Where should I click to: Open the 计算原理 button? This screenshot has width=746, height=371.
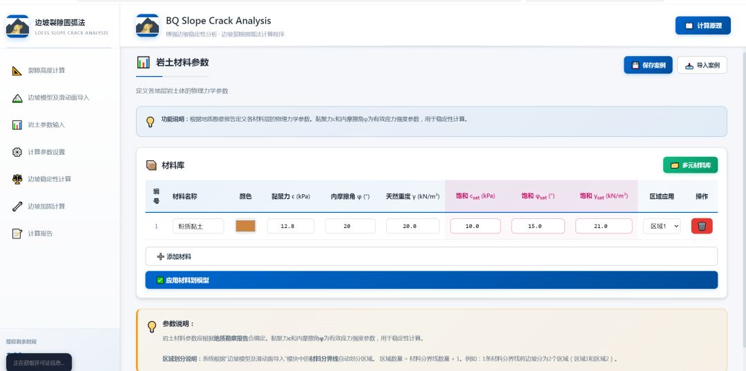(702, 26)
